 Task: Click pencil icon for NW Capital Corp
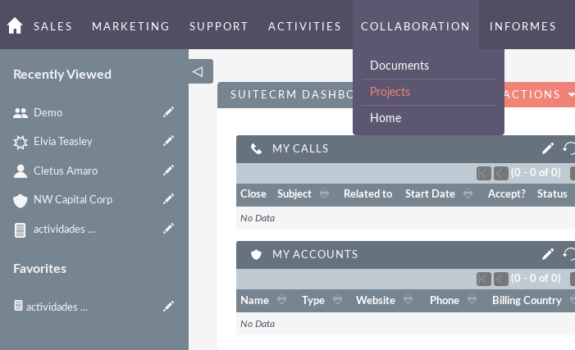click(169, 199)
